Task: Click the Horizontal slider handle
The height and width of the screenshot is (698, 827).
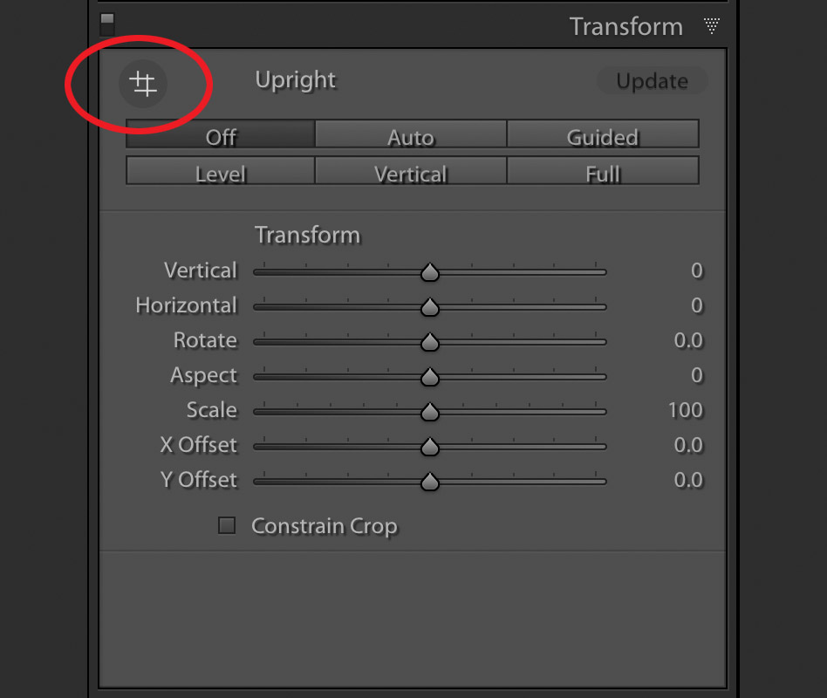Action: [429, 308]
